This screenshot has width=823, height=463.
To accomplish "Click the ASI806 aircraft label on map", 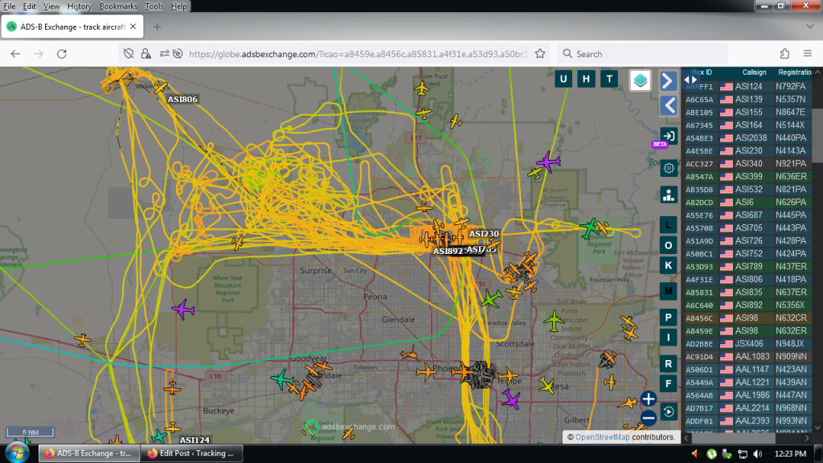I will pyautogui.click(x=182, y=99).
